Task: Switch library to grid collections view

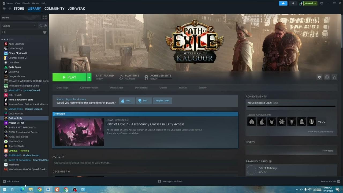Action: point(45,17)
